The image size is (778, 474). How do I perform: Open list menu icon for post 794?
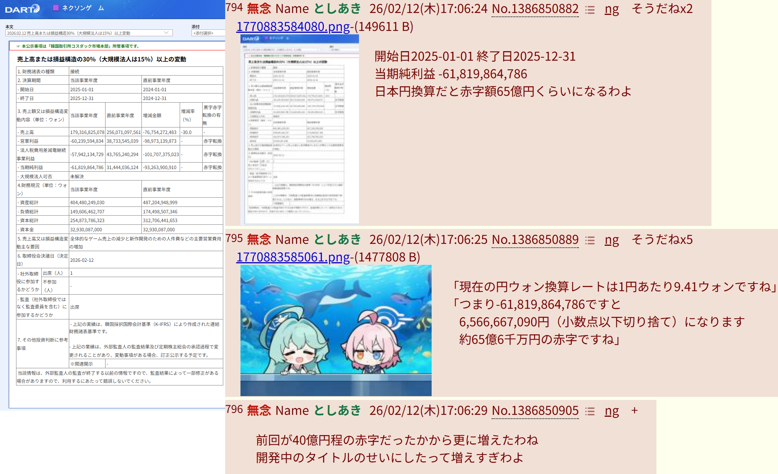pos(590,10)
